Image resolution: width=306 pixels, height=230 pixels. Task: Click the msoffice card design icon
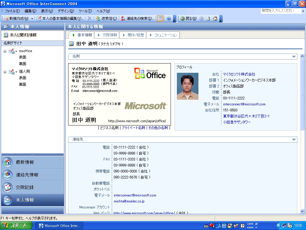(11, 51)
